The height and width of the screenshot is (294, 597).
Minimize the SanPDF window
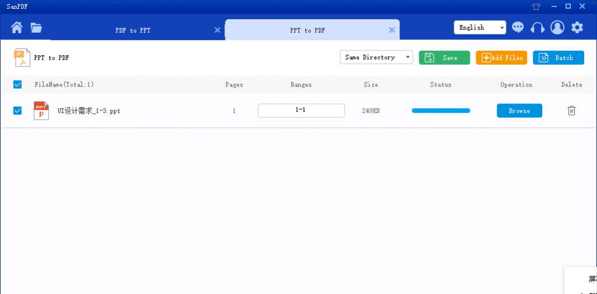coord(554,6)
